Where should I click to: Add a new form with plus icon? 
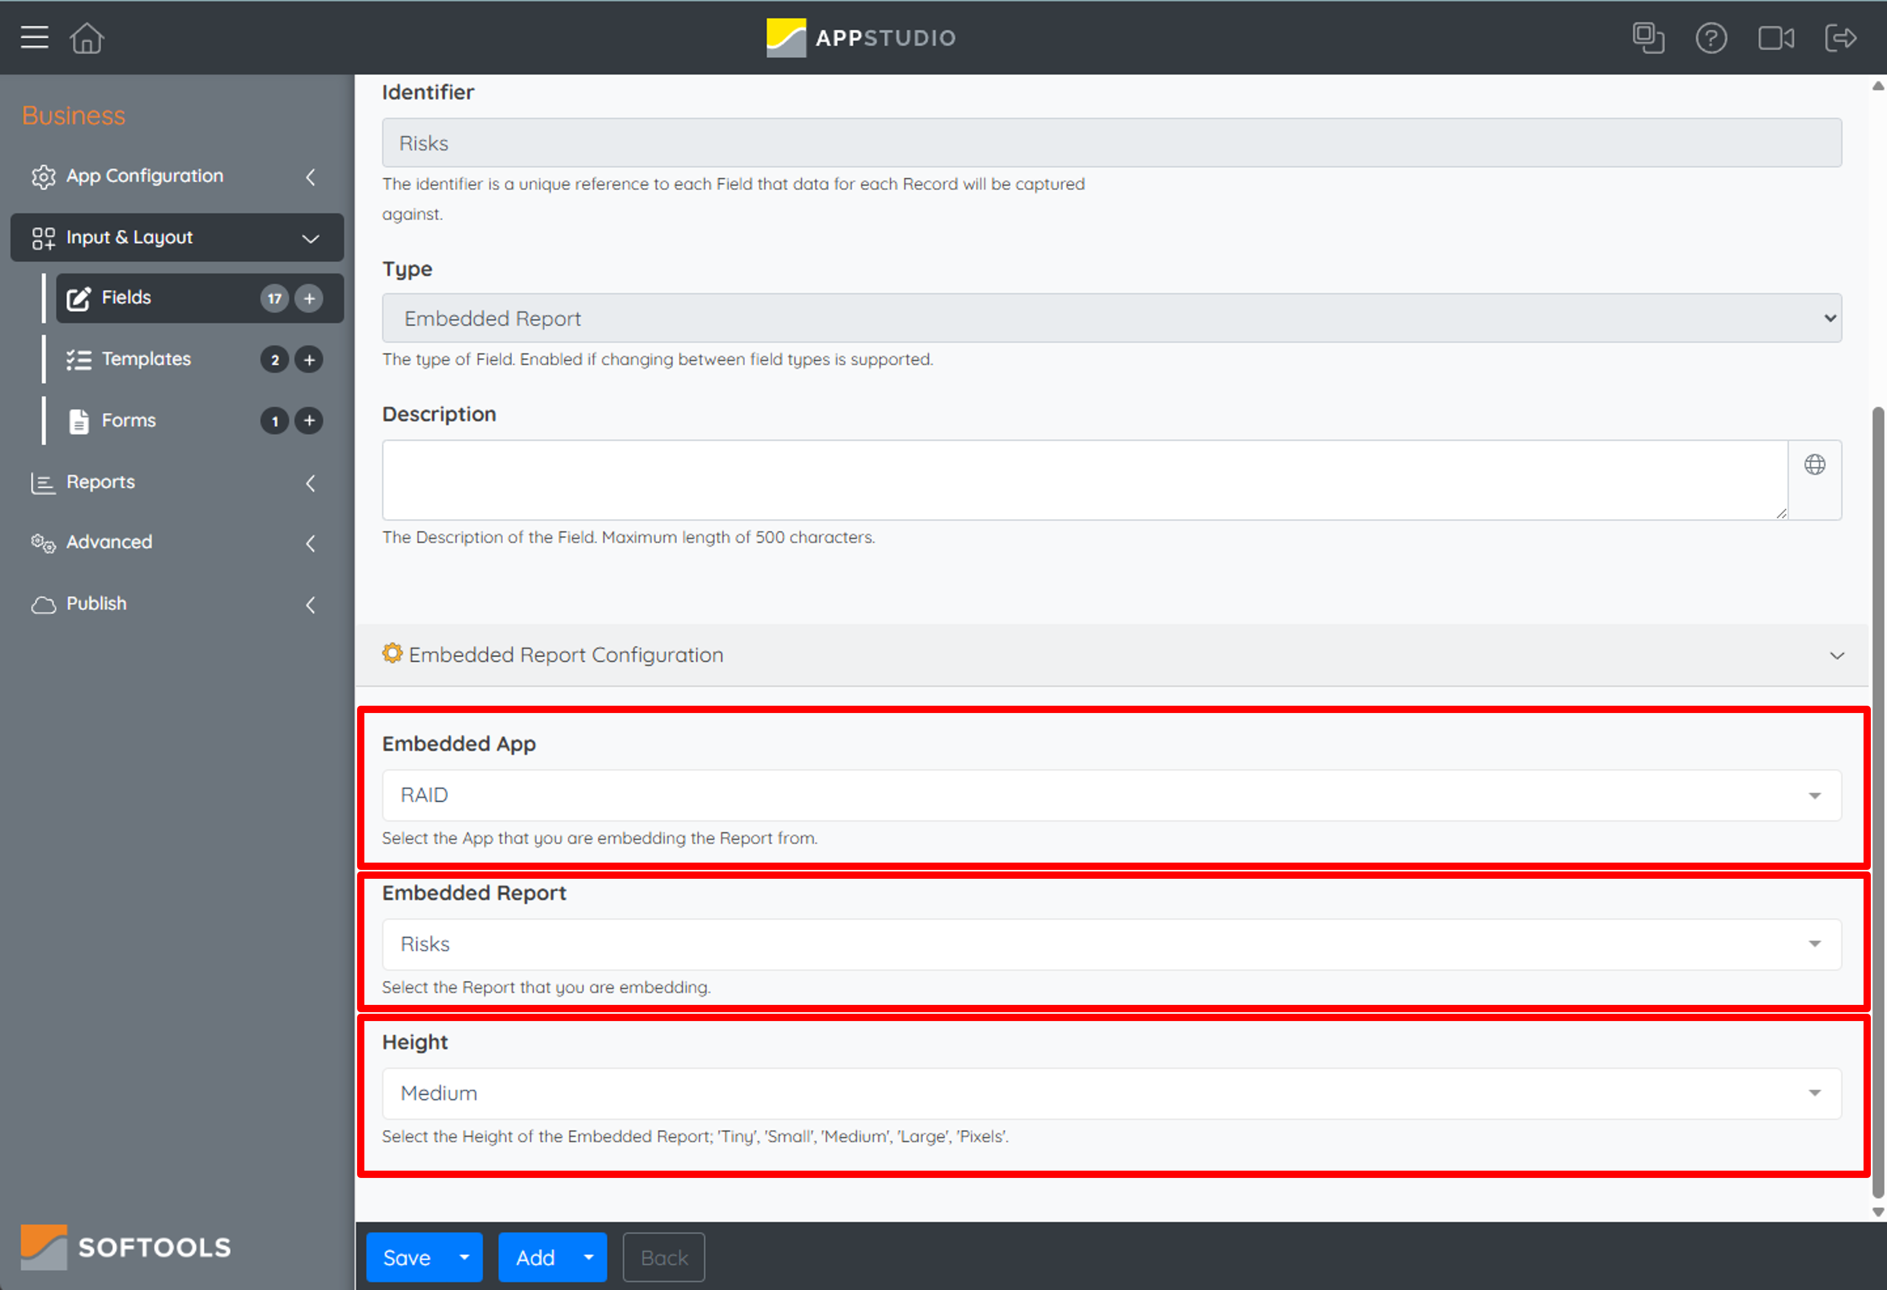coord(309,421)
